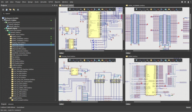
Task: Select the Arc drawing tool in Ethernet1 window
Action: [x=113, y=9]
